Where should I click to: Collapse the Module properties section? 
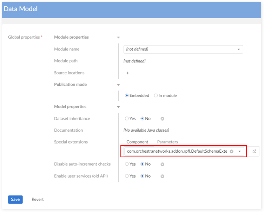pos(118,37)
